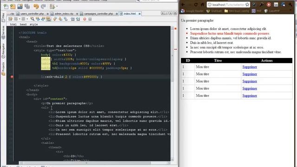Screen dimensions: 297x167
Task: Click the orange Undo arrow icon
Action: (36, 6)
